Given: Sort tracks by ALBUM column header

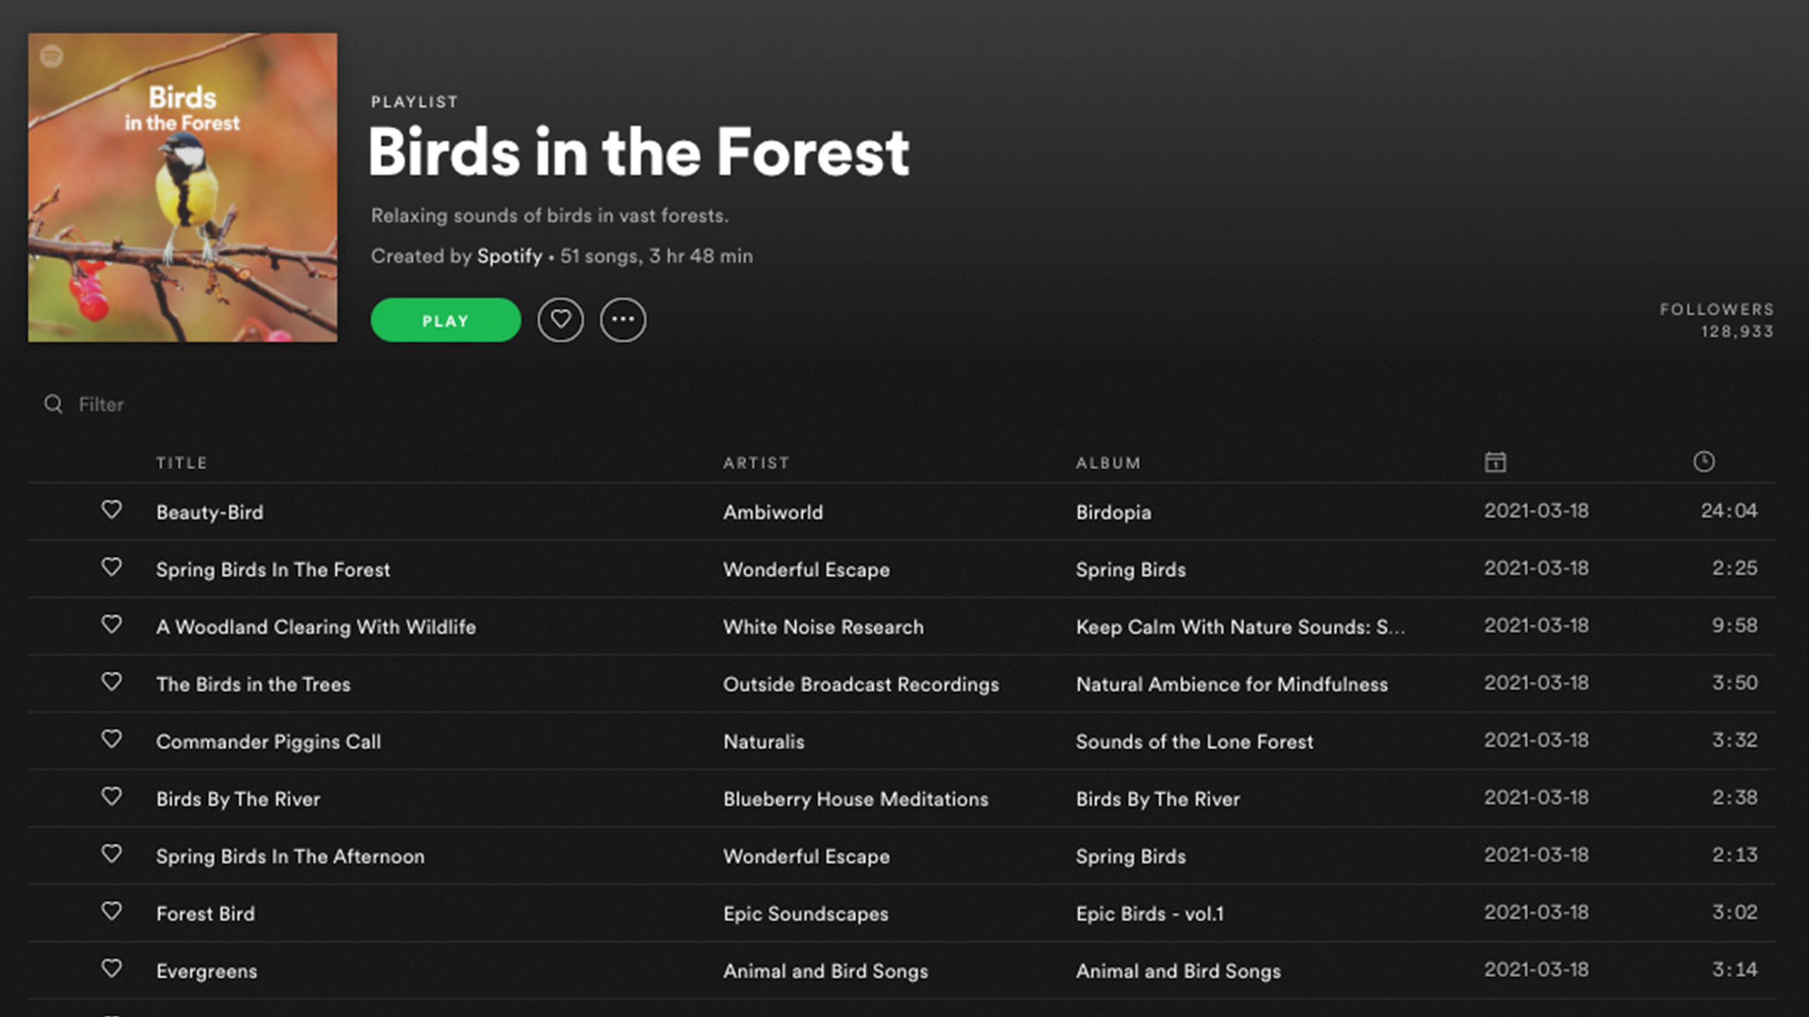Looking at the screenshot, I should 1108,463.
